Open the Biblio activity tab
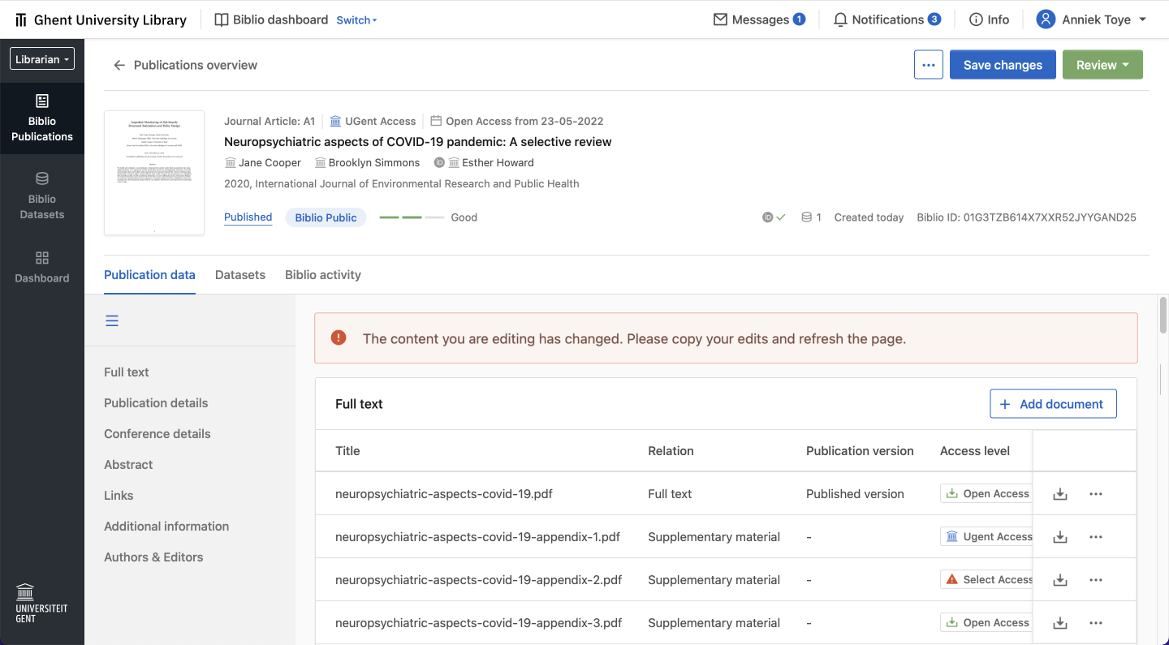1169x645 pixels. click(322, 274)
